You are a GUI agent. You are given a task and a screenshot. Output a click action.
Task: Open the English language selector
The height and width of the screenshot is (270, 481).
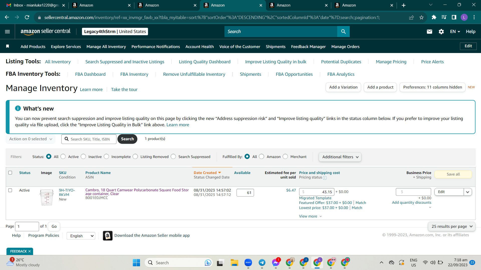81,236
